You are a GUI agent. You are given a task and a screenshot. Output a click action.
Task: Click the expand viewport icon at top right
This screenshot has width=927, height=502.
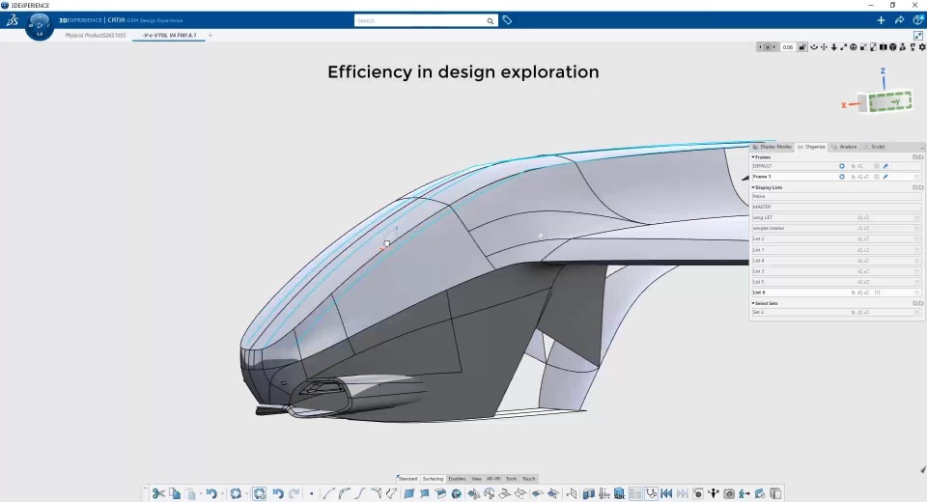[x=918, y=36]
